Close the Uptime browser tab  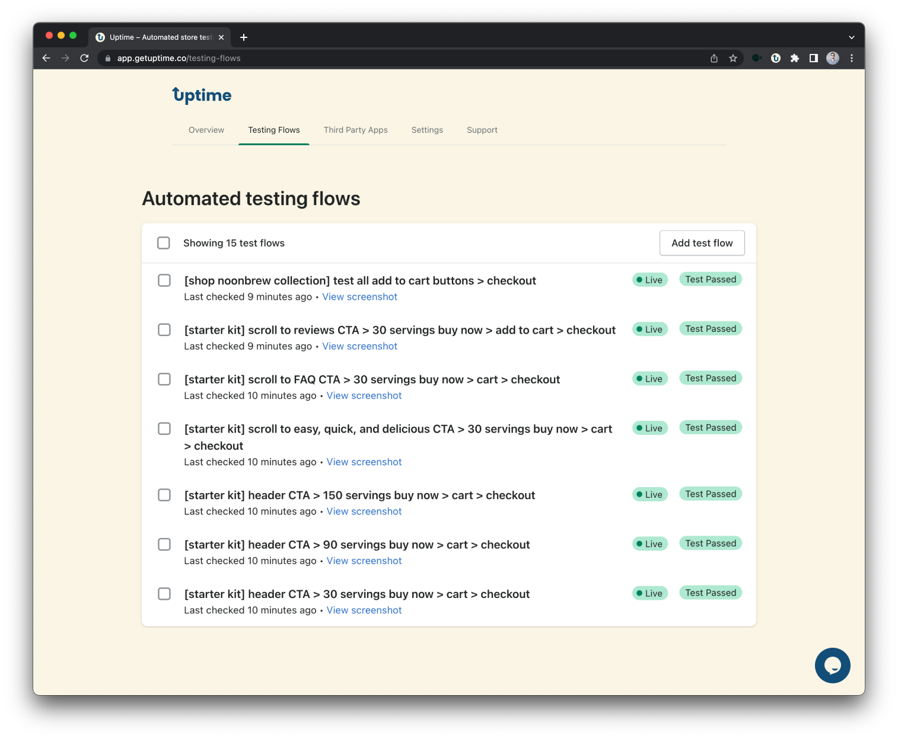[x=221, y=37]
